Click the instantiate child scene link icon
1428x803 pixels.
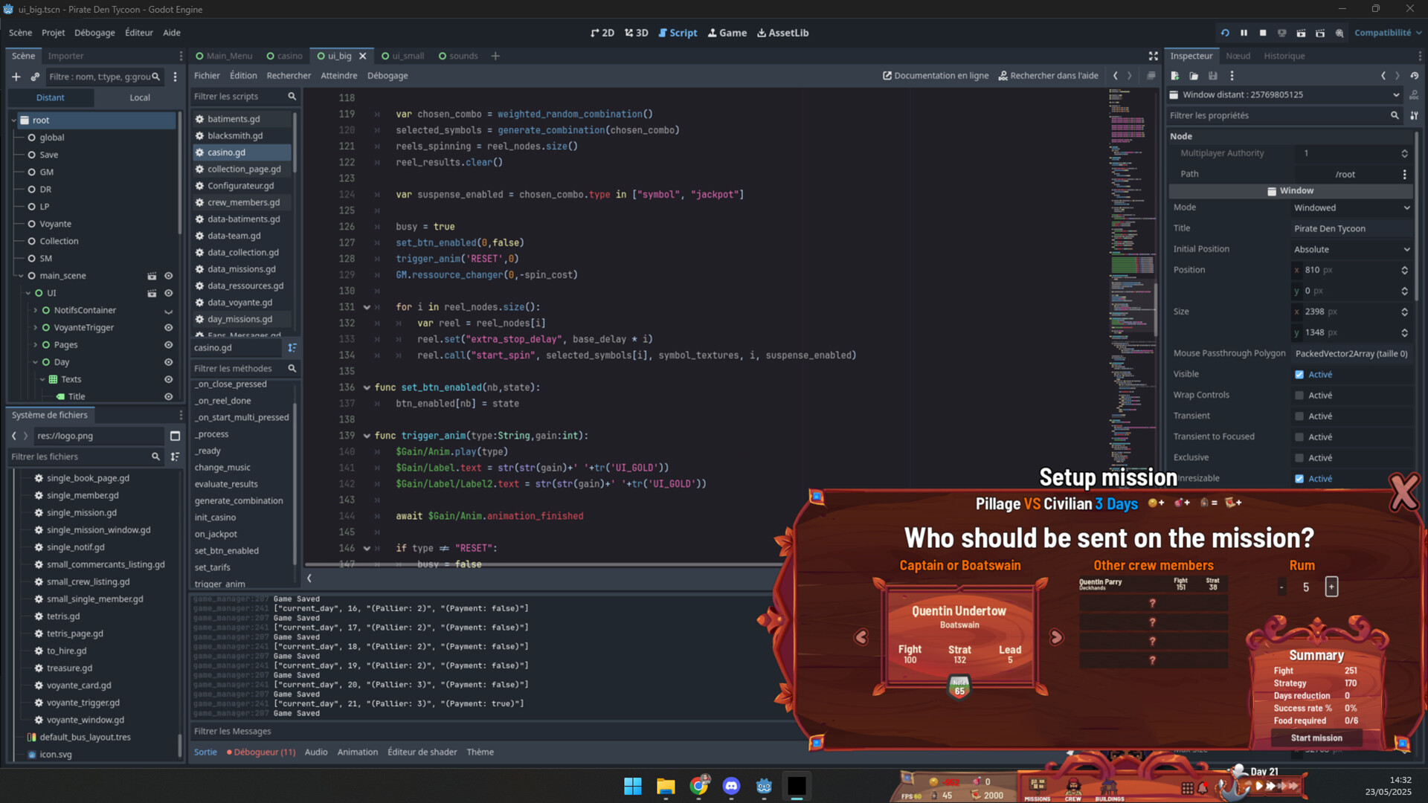click(x=35, y=76)
